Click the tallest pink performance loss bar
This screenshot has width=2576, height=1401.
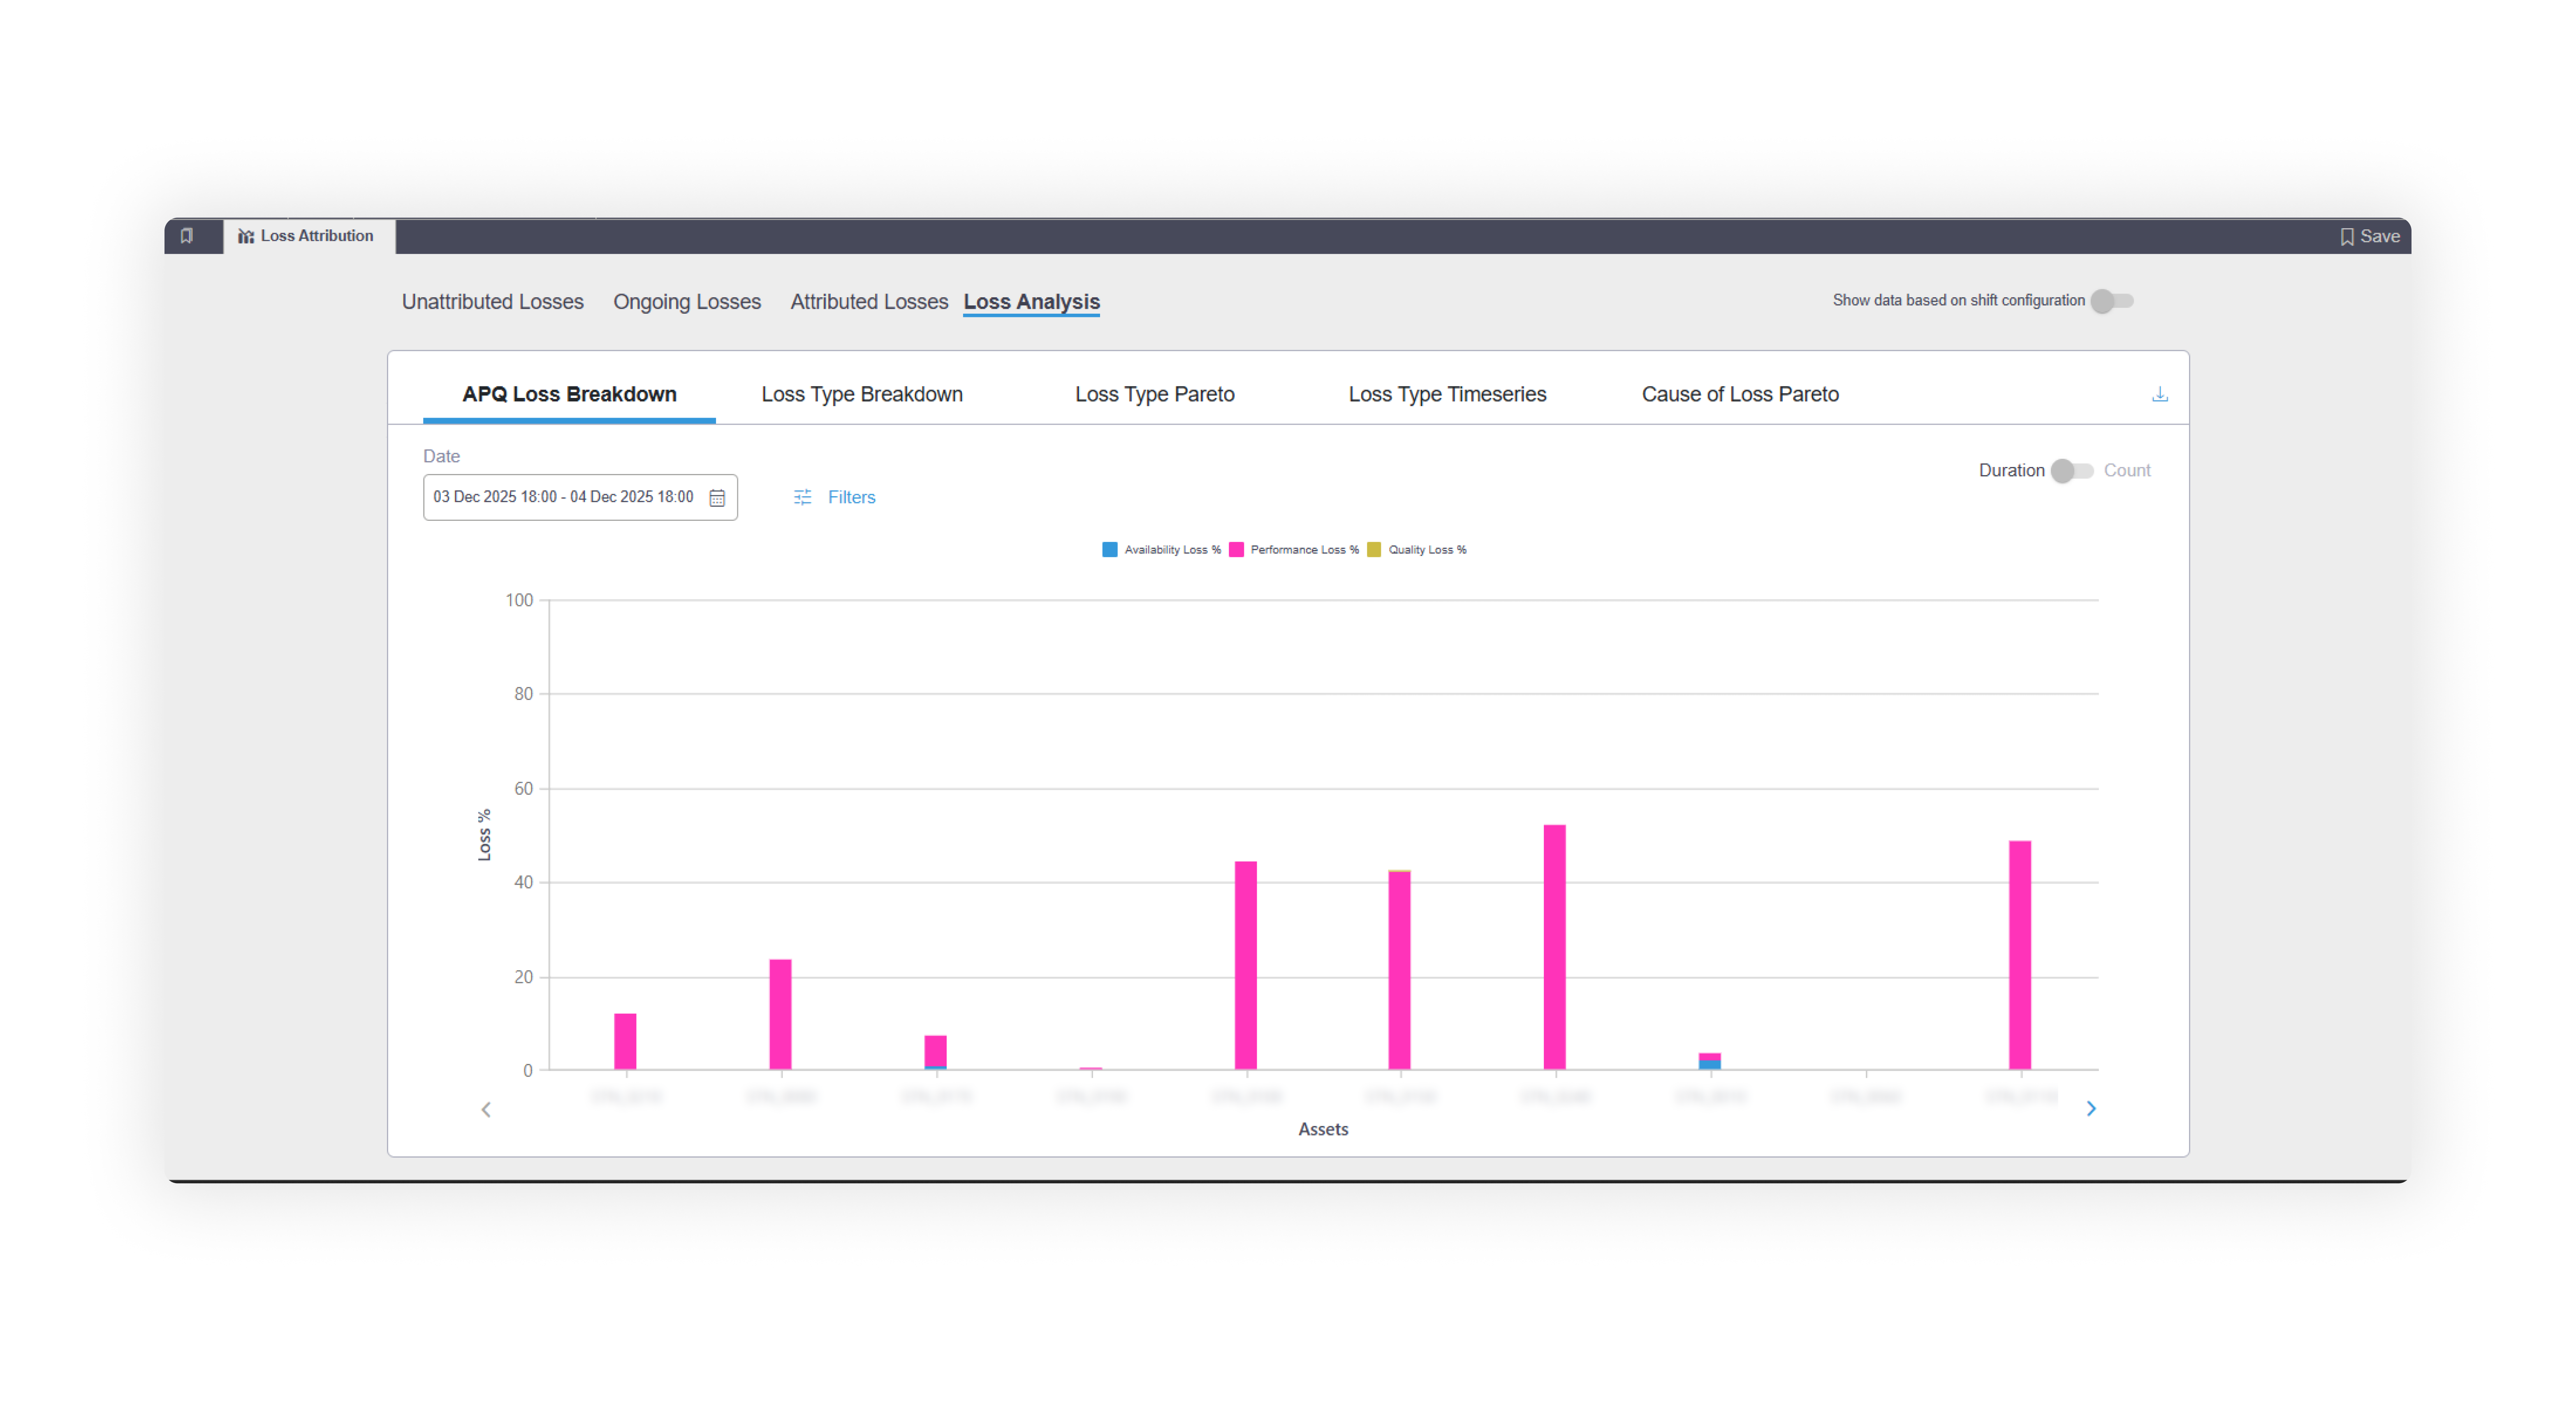(1554, 946)
